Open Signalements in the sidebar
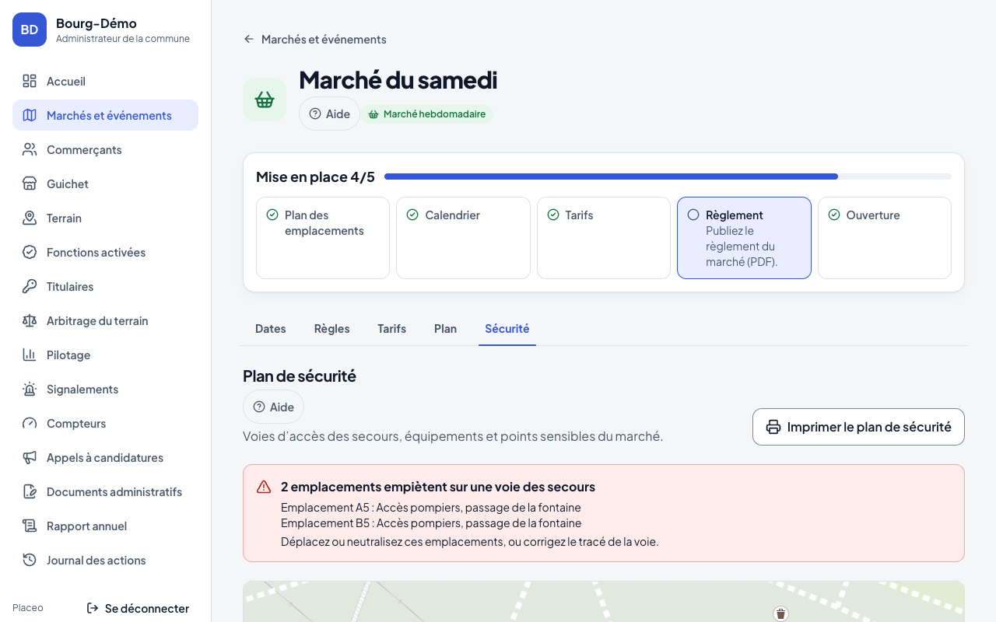The width and height of the screenshot is (996, 622). pos(105,389)
